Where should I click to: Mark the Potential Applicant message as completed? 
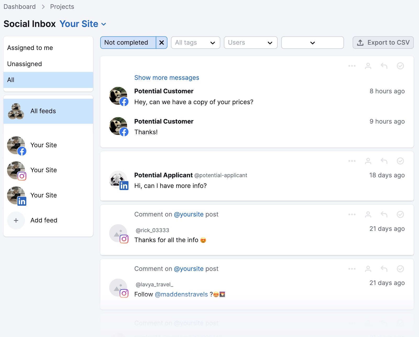pos(400,161)
